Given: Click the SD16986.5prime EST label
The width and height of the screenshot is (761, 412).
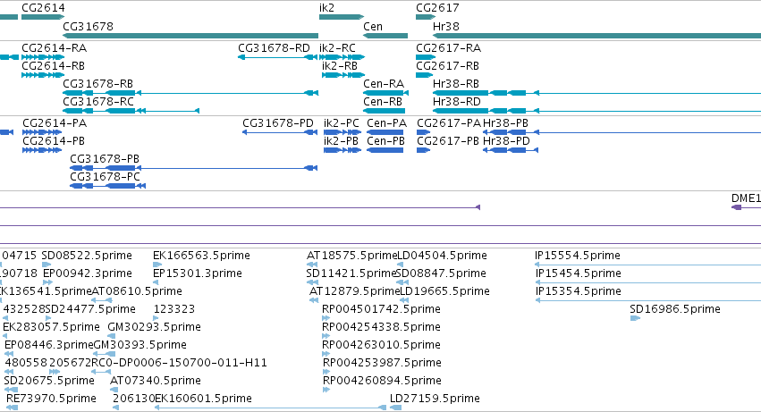Looking at the screenshot, I should [675, 309].
